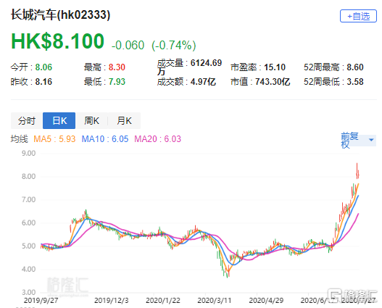Click the MA20 : 6.03 indicator label
The width and height of the screenshot is (382, 308).
(157, 139)
